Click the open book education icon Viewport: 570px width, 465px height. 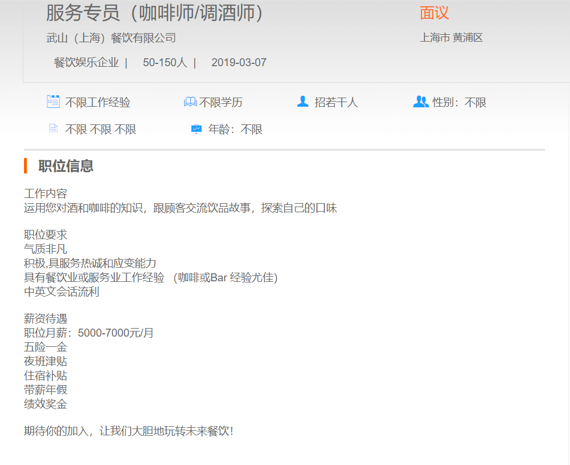point(190,102)
